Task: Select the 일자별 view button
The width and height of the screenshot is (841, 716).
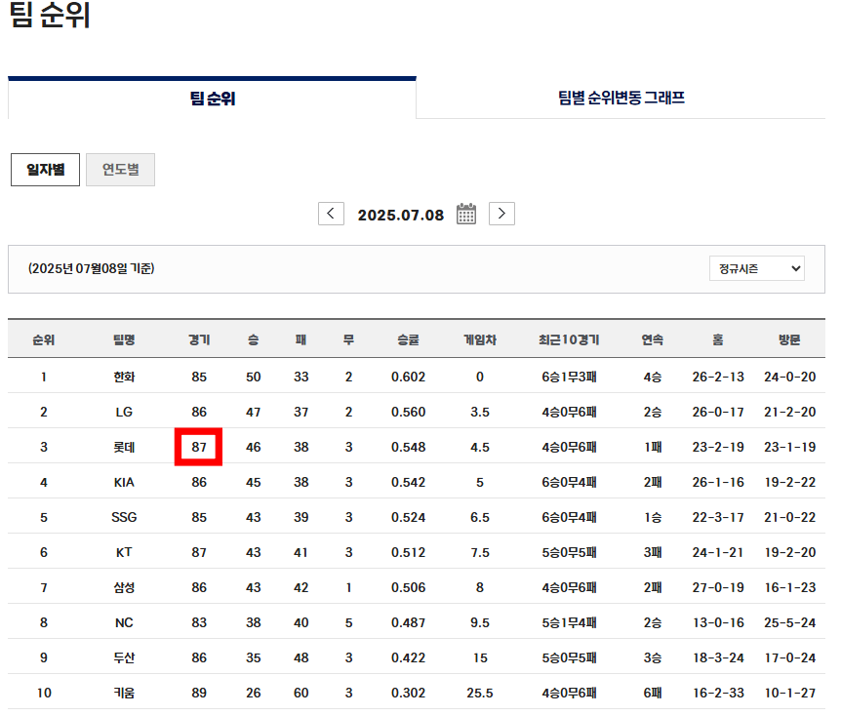Action: tap(45, 168)
